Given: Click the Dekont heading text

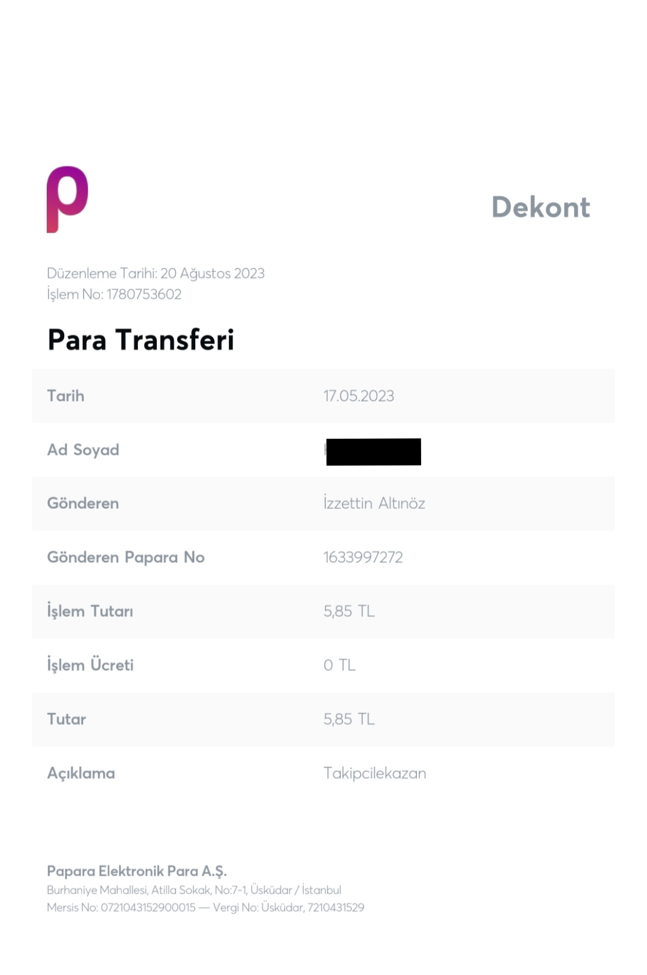Looking at the screenshot, I should pos(540,207).
